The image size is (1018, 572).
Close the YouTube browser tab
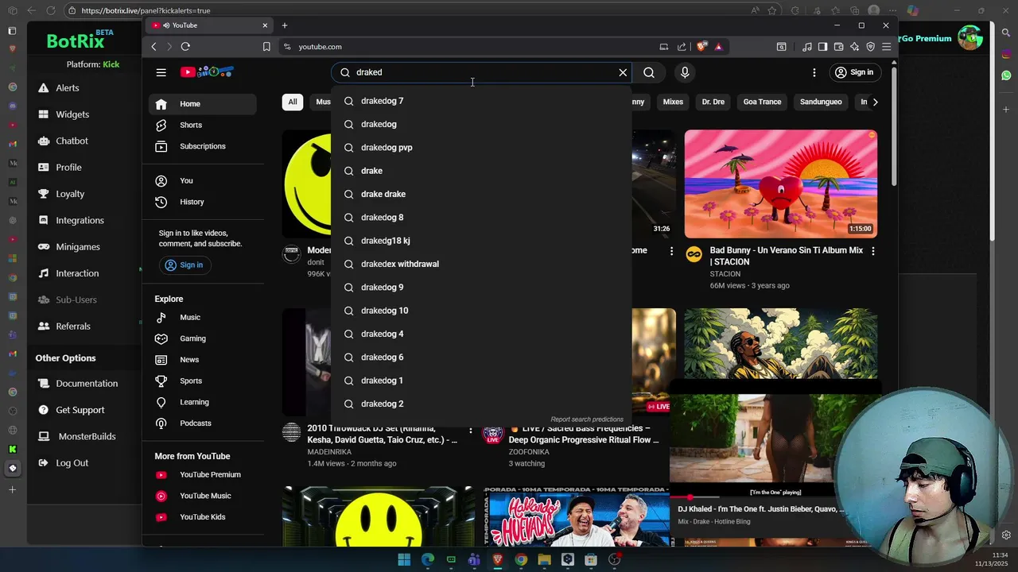265,25
